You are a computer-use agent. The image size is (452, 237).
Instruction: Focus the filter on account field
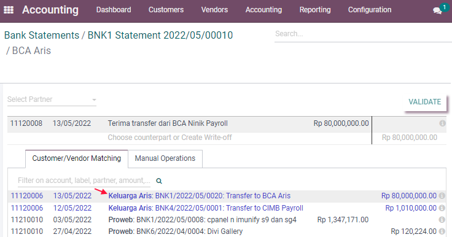(x=84, y=181)
